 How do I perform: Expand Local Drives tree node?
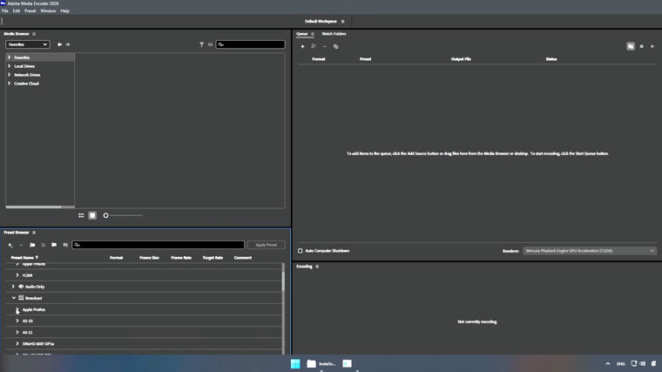(x=9, y=66)
